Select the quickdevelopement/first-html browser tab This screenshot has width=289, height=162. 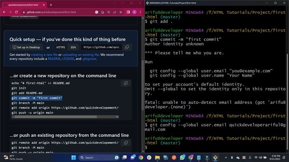pos(23,5)
